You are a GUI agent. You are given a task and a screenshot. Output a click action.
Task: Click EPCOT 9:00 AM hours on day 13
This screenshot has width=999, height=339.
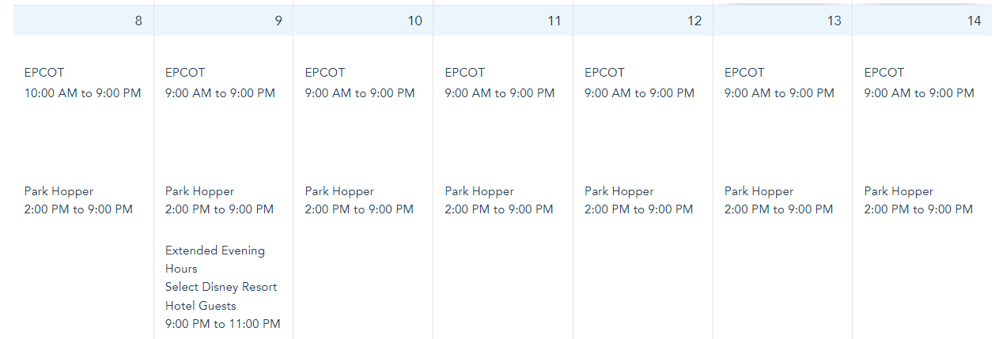[779, 93]
